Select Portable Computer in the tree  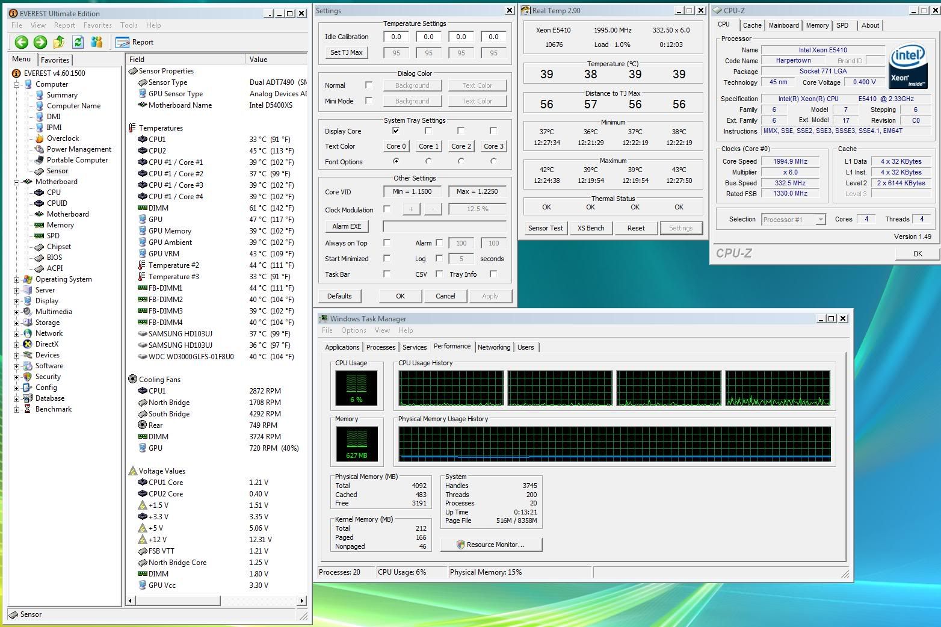point(77,160)
